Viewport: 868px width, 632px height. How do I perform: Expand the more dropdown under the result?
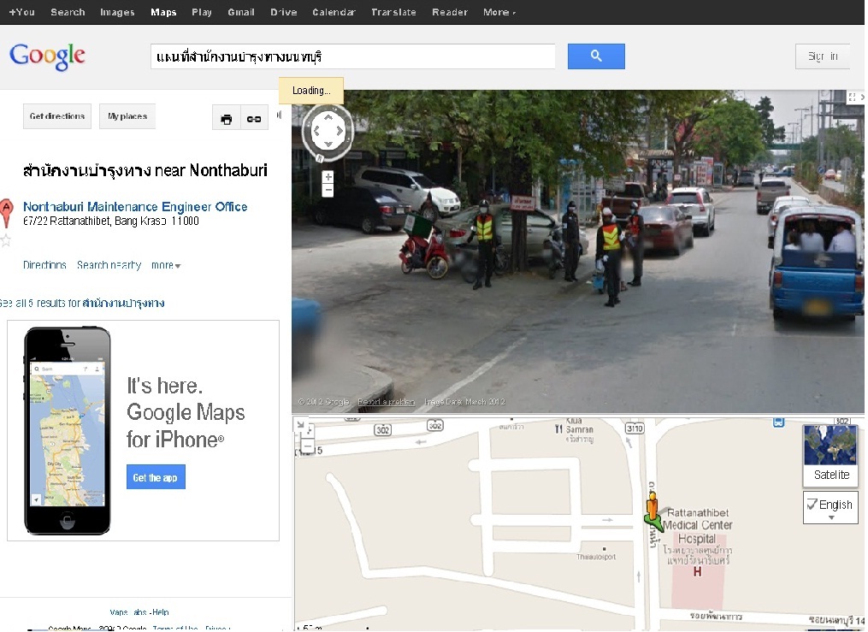166,266
